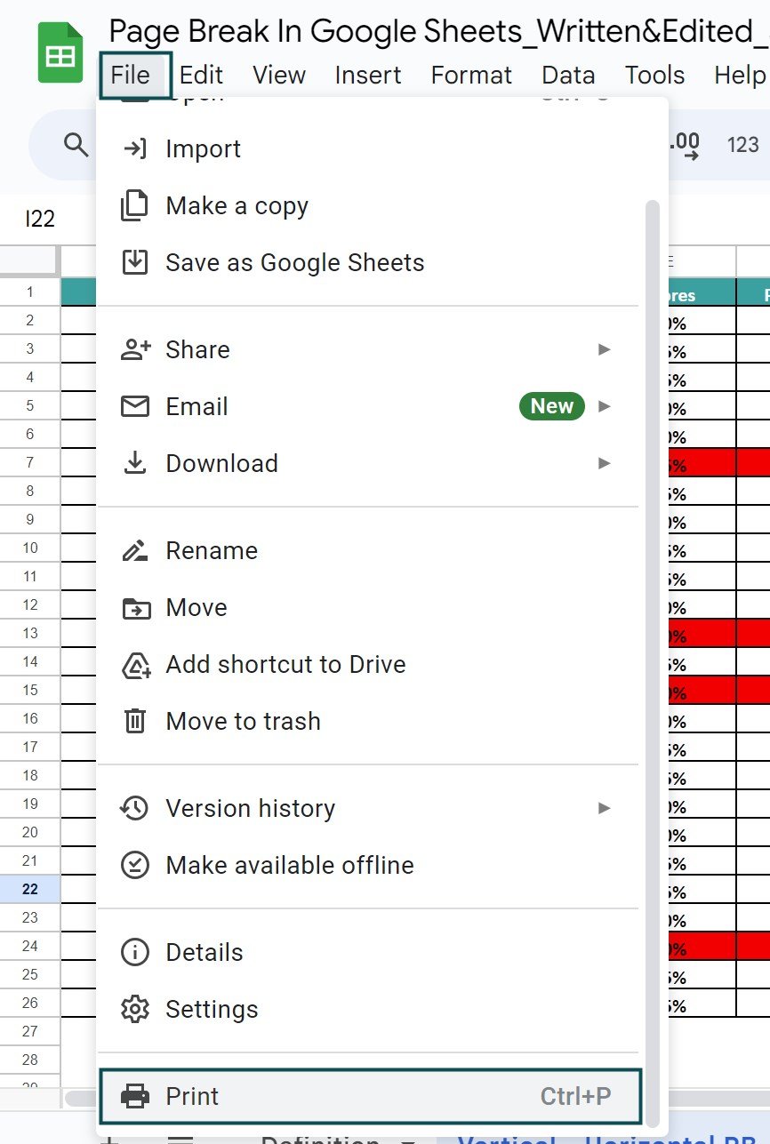The height and width of the screenshot is (1144, 770).
Task: Click the Add shortcut to Drive icon
Action: click(134, 664)
